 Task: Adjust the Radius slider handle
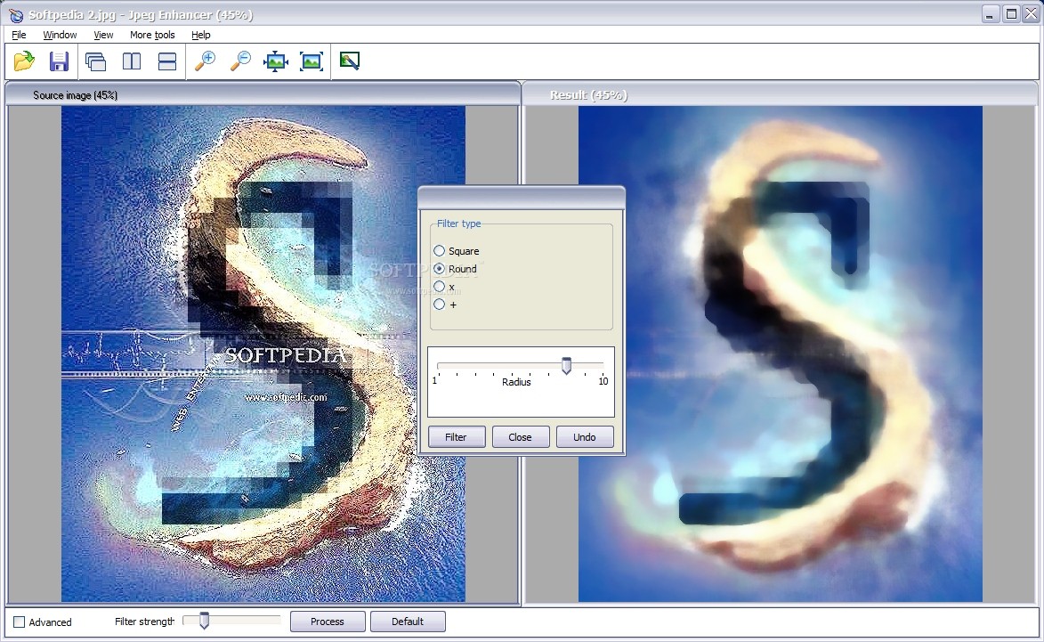[x=566, y=364]
